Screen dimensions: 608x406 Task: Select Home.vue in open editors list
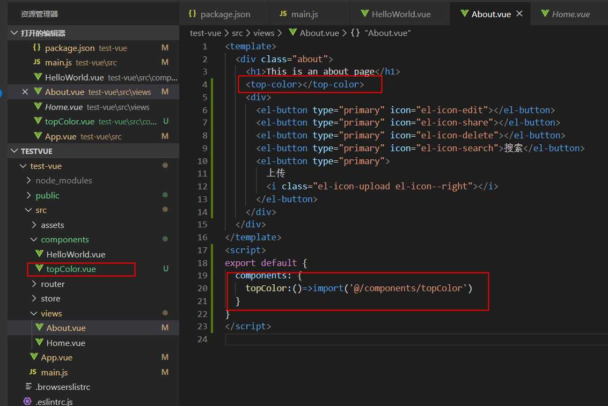coord(93,107)
